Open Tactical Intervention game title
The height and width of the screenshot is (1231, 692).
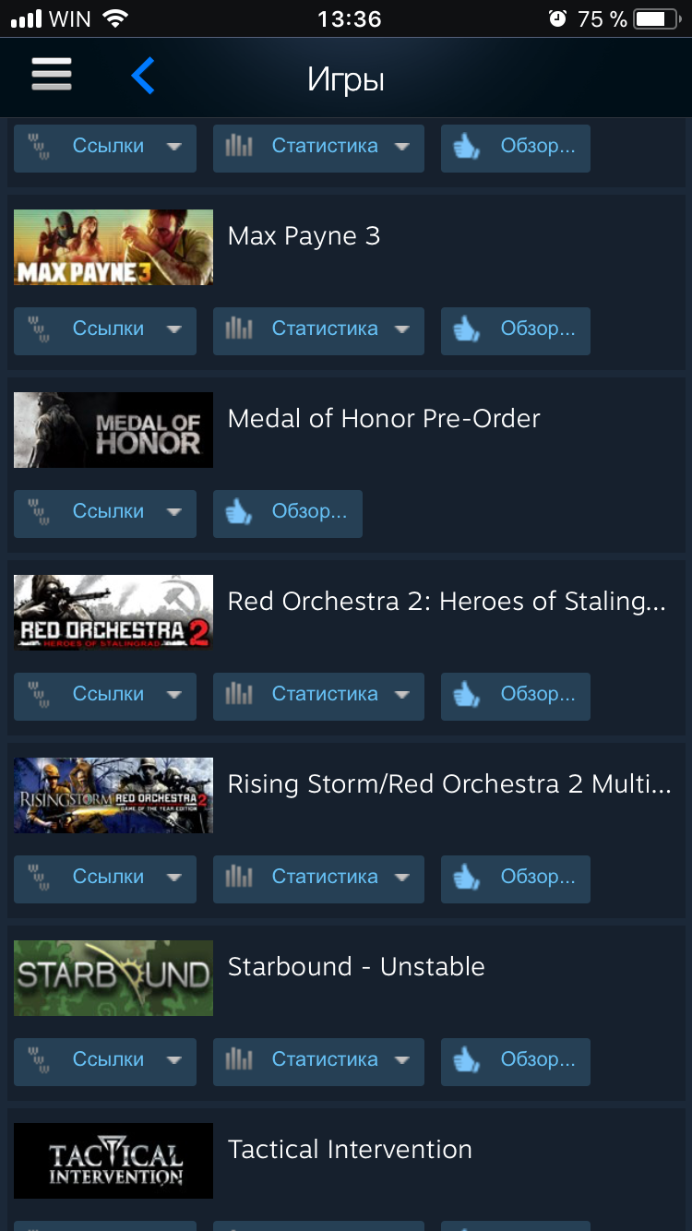pyautogui.click(x=350, y=1150)
